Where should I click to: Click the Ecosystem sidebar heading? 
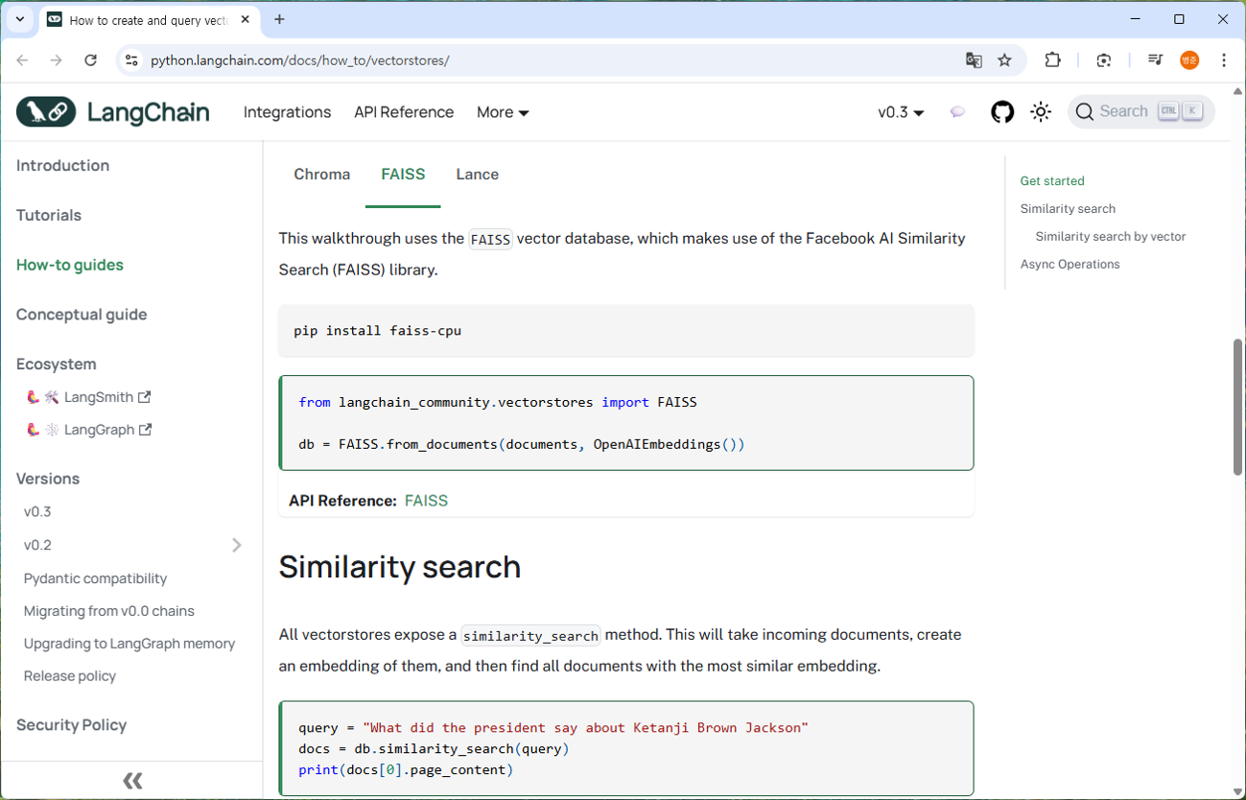pos(57,365)
